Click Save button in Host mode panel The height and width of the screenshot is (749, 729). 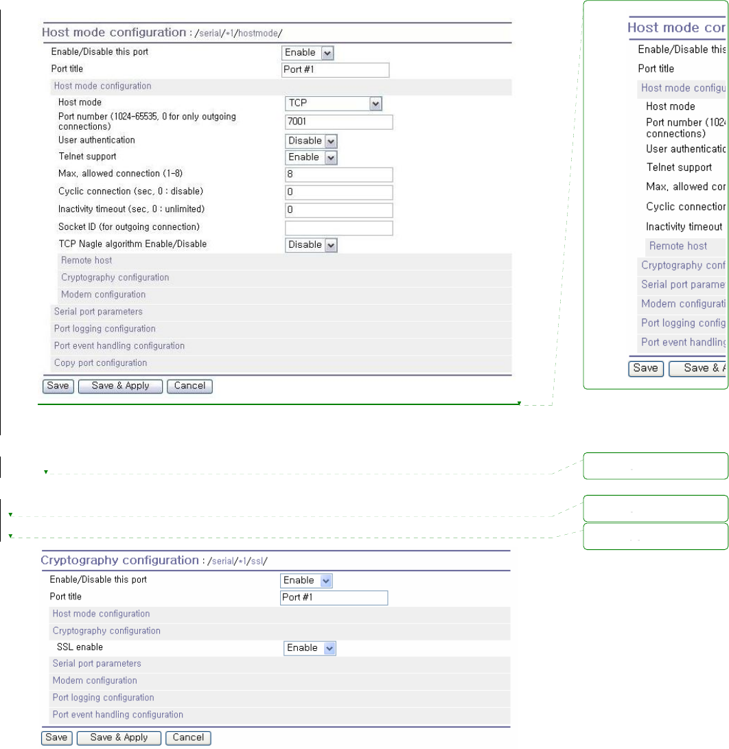58,386
